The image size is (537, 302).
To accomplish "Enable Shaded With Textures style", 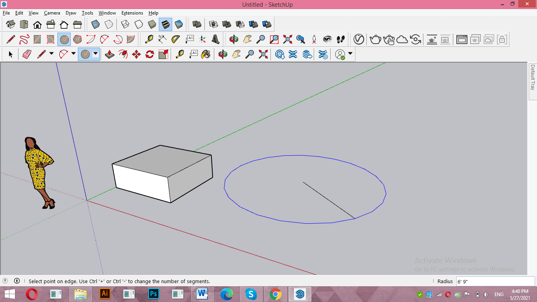I will [x=166, y=24].
